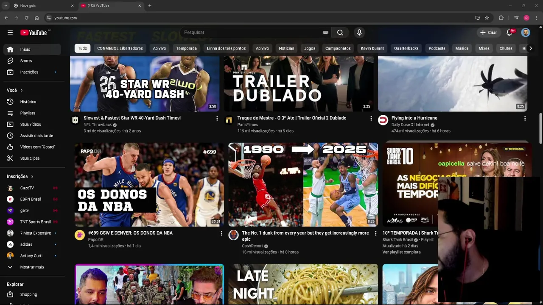Image resolution: width=543 pixels, height=305 pixels.
Task: Play the 1990 to 2025 dunk thumbnail
Action: point(303,185)
